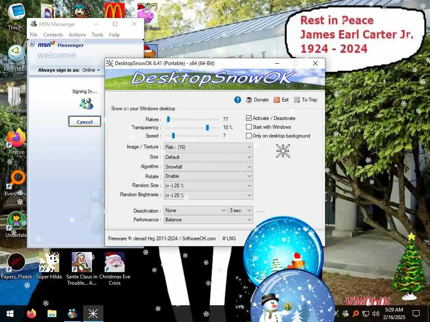
Task: Click the Flakes value 77
Action: tap(225, 119)
